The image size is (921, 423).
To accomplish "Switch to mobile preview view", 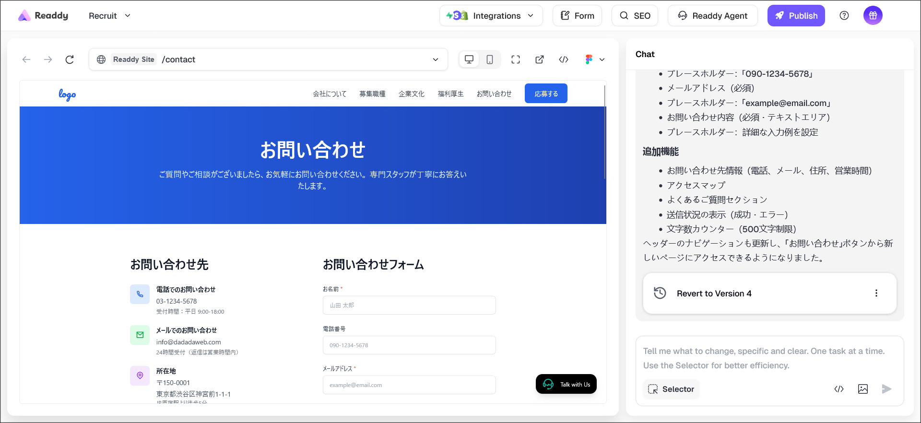I will click(x=490, y=59).
